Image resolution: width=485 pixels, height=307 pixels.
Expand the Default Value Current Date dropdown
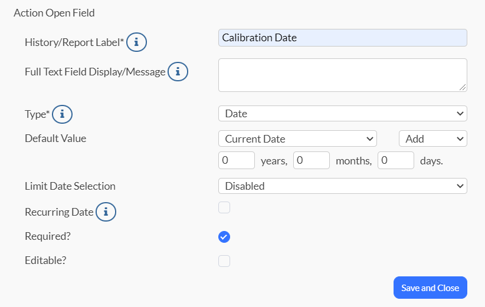tap(297, 139)
